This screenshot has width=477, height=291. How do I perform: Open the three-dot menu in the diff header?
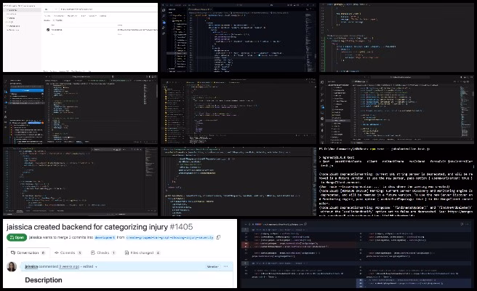[x=468, y=224]
